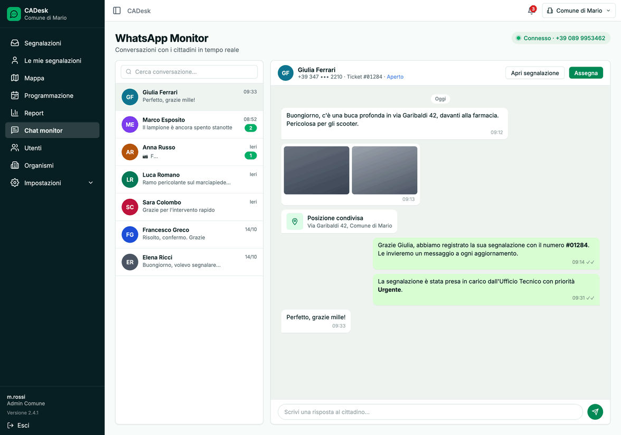Click building icon in Comune selector
This screenshot has width=621, height=435.
point(550,11)
